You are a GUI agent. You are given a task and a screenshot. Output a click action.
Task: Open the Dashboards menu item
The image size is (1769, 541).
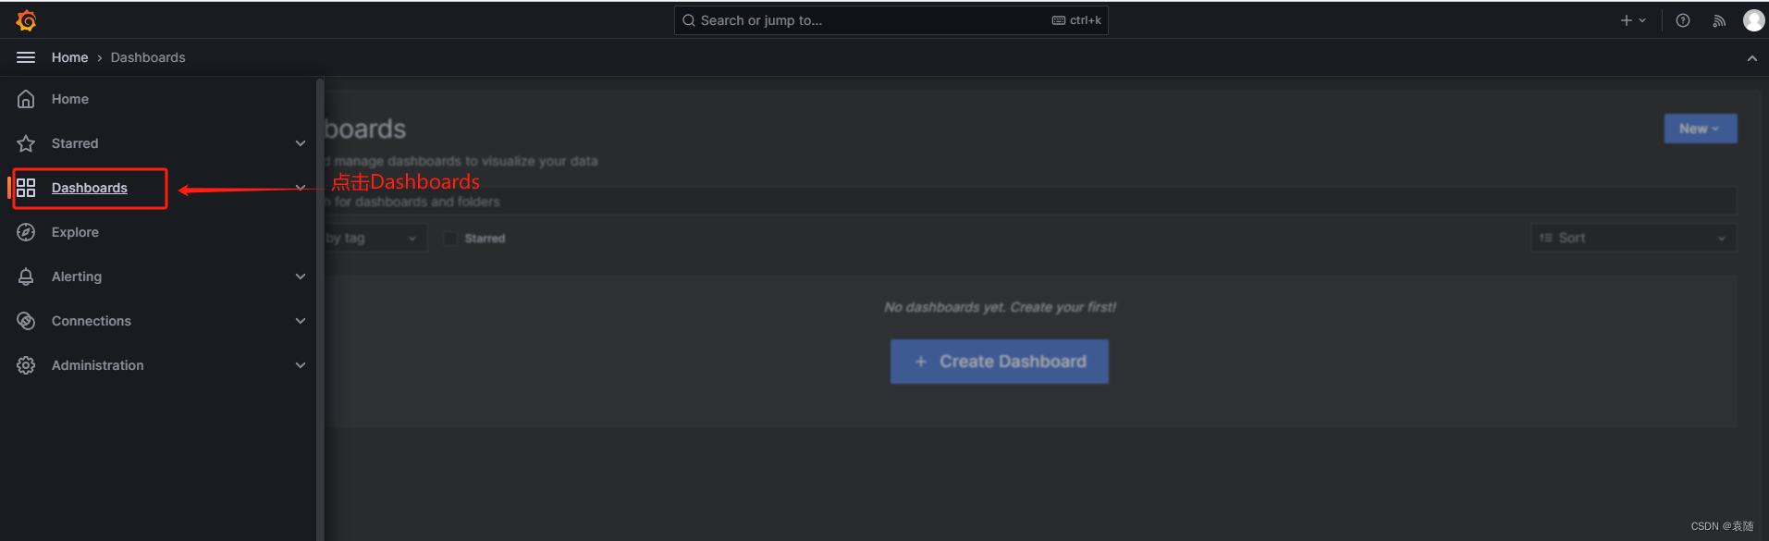(90, 188)
